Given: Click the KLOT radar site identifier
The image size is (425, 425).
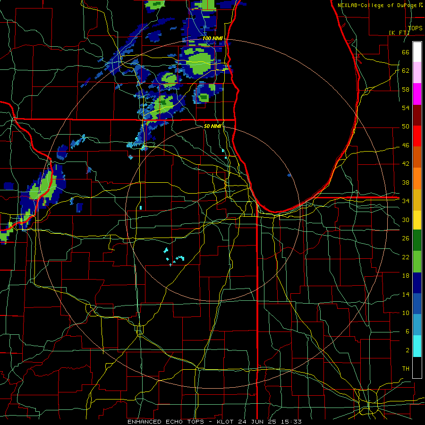Looking at the screenshot, I should (226, 422).
